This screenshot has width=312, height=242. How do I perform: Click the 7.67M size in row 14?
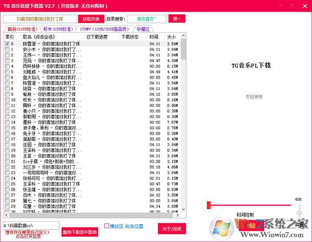(172, 122)
